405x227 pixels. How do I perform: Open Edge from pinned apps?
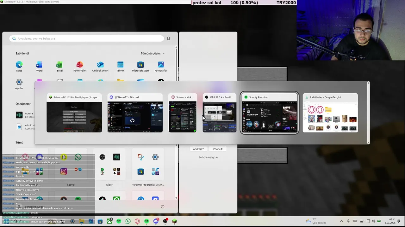[x=19, y=67]
